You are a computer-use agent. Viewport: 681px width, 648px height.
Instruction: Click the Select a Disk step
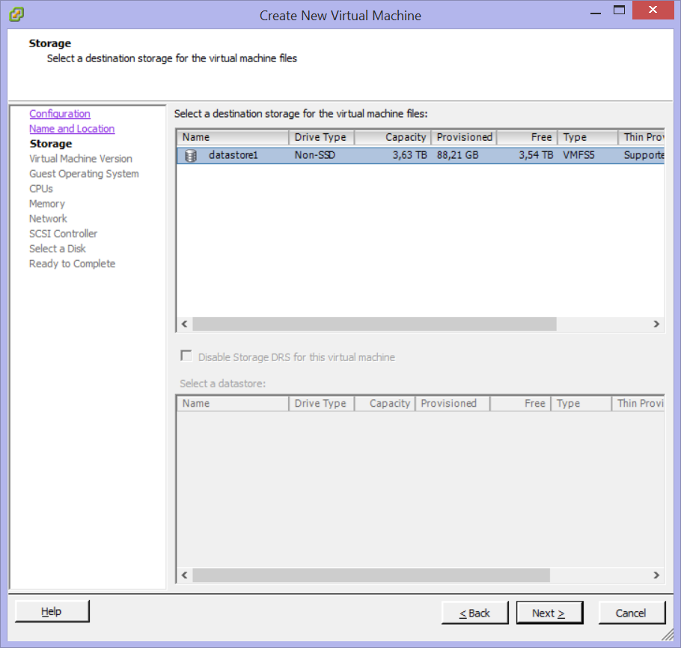click(58, 248)
